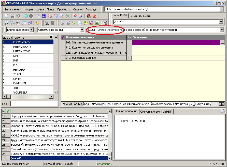Click the purple checkmark grid header
227x167 pixels.
click(63, 37)
